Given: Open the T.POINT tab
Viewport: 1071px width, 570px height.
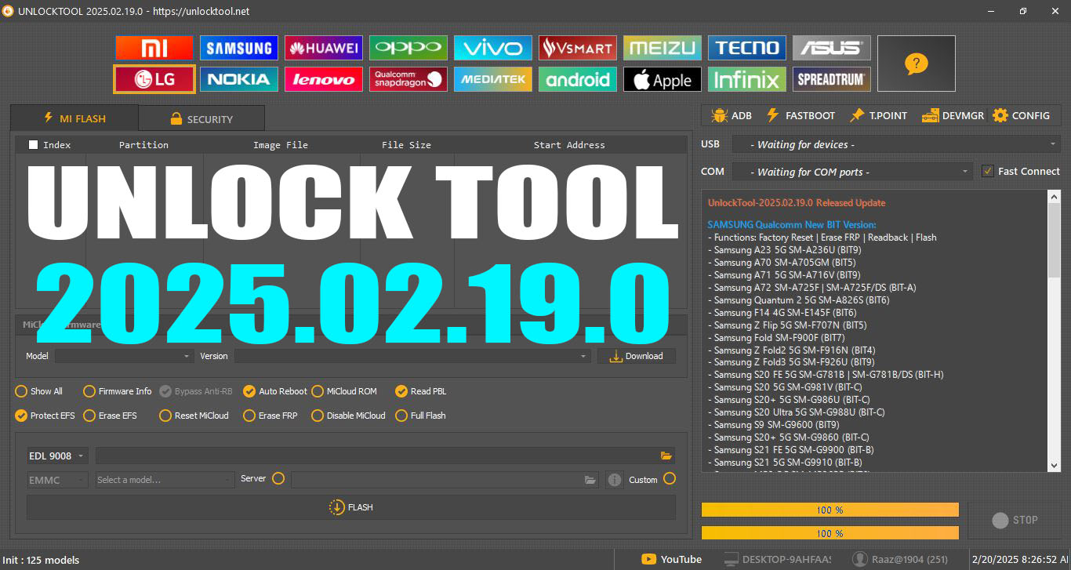Looking at the screenshot, I should [x=878, y=115].
